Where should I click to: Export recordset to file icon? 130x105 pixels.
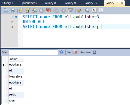[75, 52]
